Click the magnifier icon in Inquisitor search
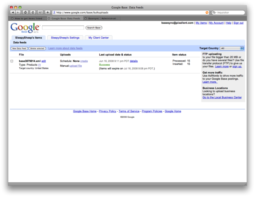The height and width of the screenshot is (197, 255). [x=214, y=12]
